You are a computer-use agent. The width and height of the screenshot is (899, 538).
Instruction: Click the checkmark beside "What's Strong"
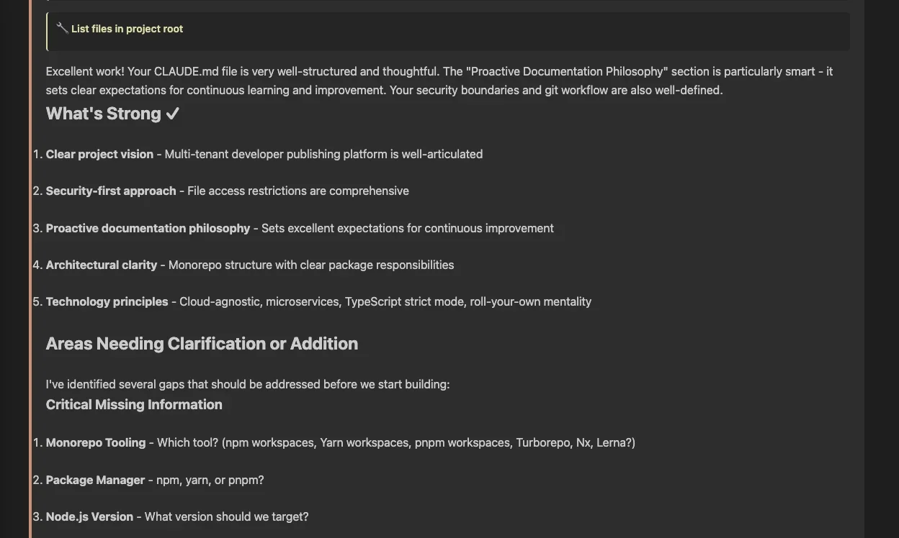coord(172,114)
